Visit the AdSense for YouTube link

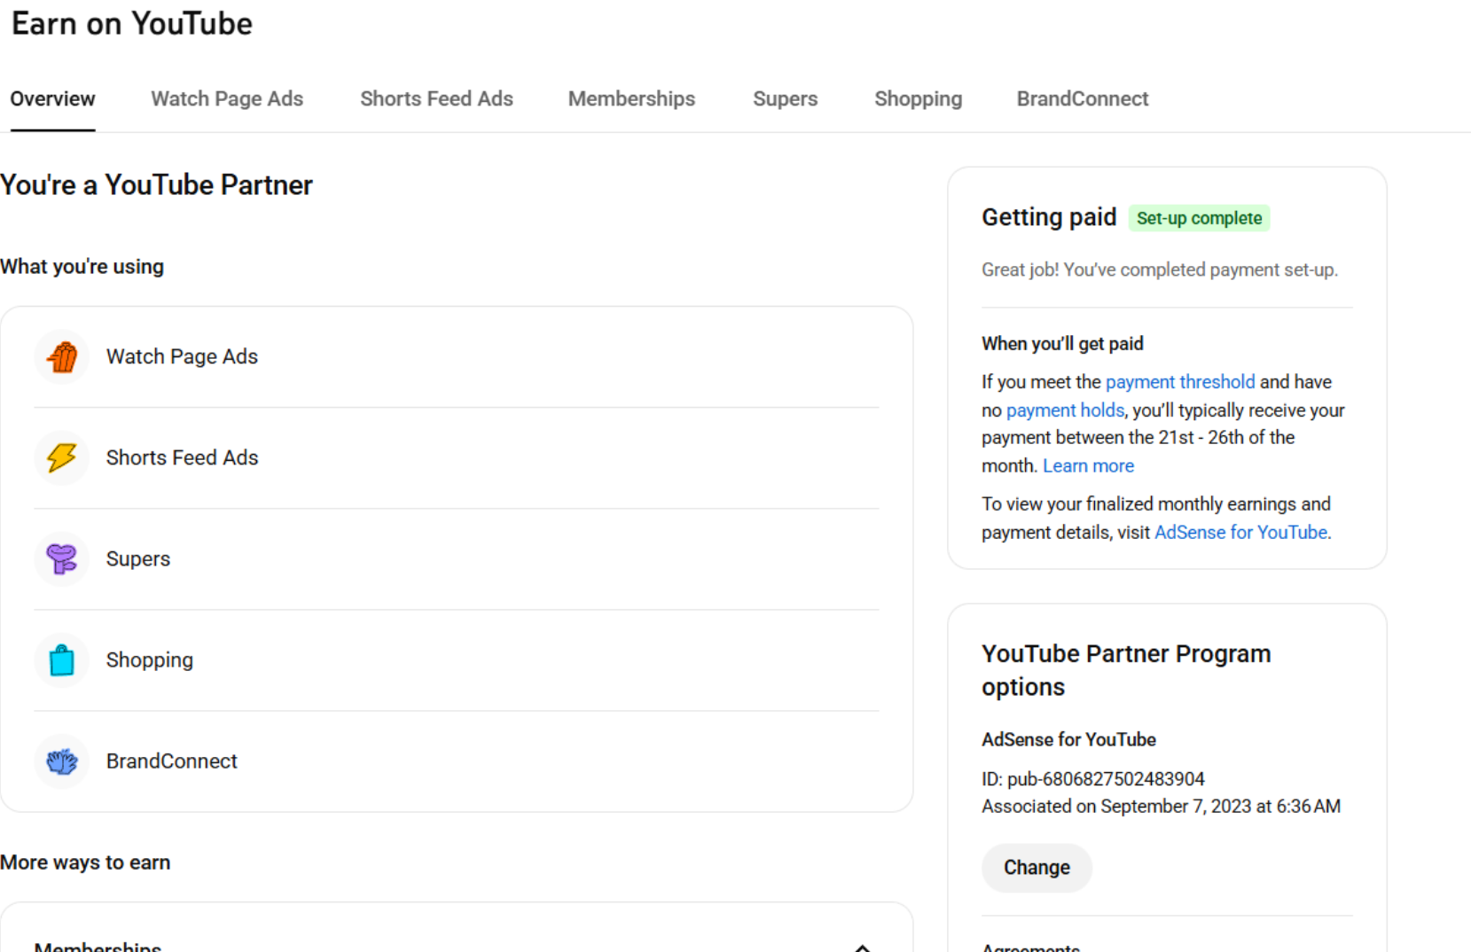(1240, 533)
